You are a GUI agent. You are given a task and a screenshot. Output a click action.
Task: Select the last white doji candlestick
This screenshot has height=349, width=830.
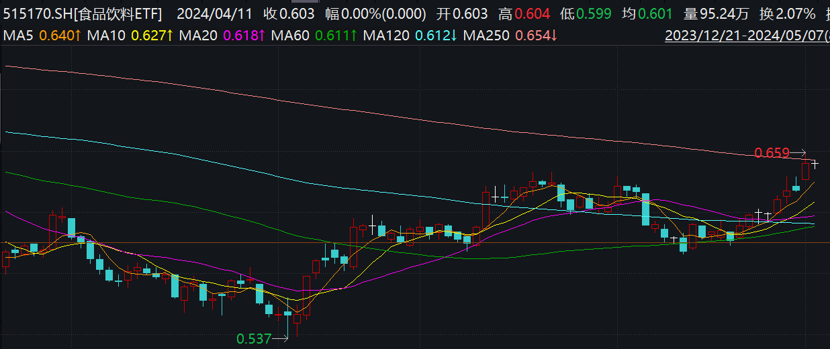click(815, 163)
